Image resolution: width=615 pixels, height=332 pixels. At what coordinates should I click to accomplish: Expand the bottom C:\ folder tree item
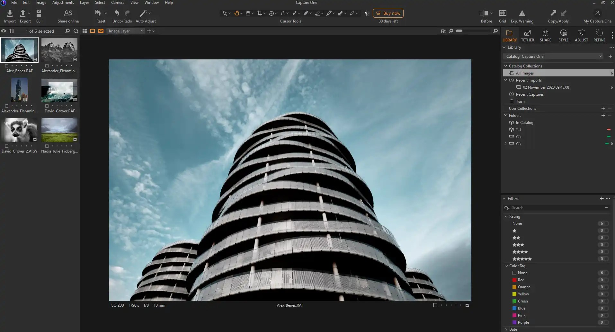[x=505, y=144]
